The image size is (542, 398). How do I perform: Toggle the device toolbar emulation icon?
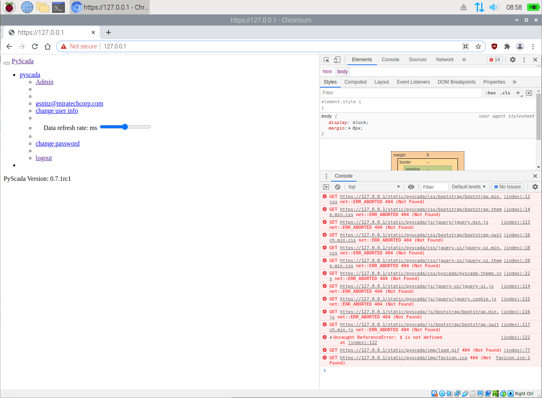(x=337, y=59)
